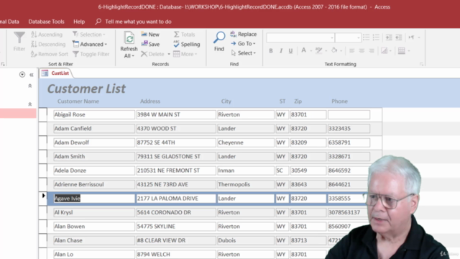Toggle the Totals row
Image resolution: width=460 pixels, height=259 pixels.
tap(184, 35)
